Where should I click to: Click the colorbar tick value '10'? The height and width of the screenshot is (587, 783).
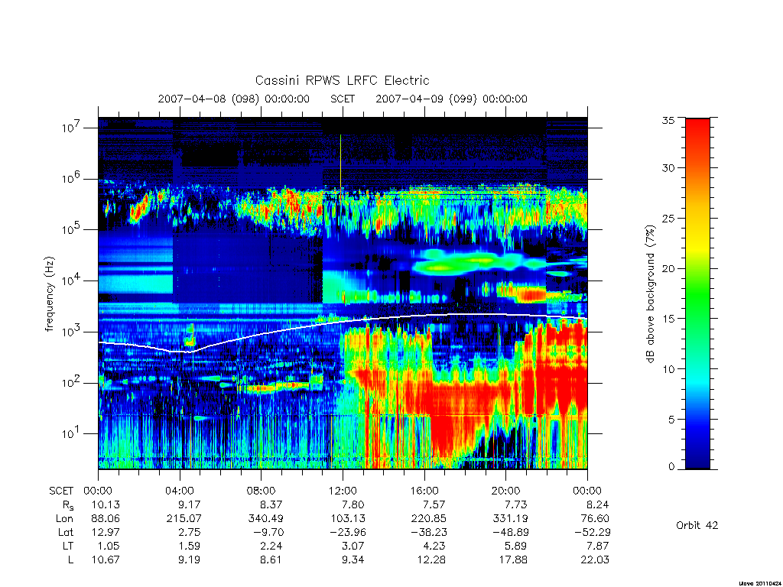[x=668, y=369]
